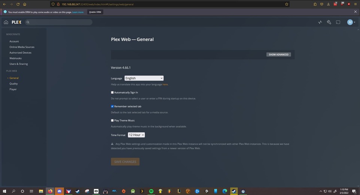
Task: Open Discord from the taskbar
Action: [59, 191]
